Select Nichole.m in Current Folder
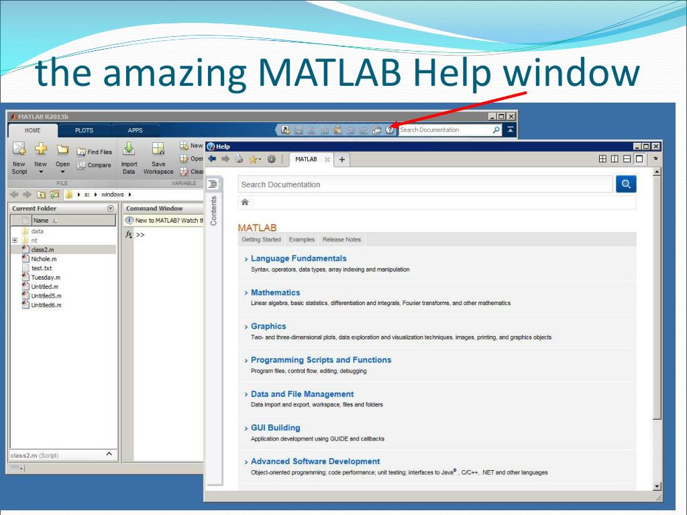The height and width of the screenshot is (515, 687). (44, 260)
